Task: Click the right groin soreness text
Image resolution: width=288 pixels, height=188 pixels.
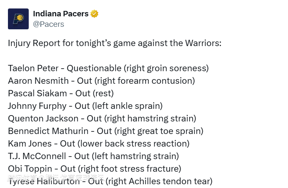Action: (166, 68)
